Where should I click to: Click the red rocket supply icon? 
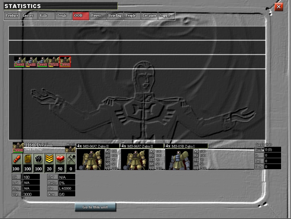pos(17,159)
